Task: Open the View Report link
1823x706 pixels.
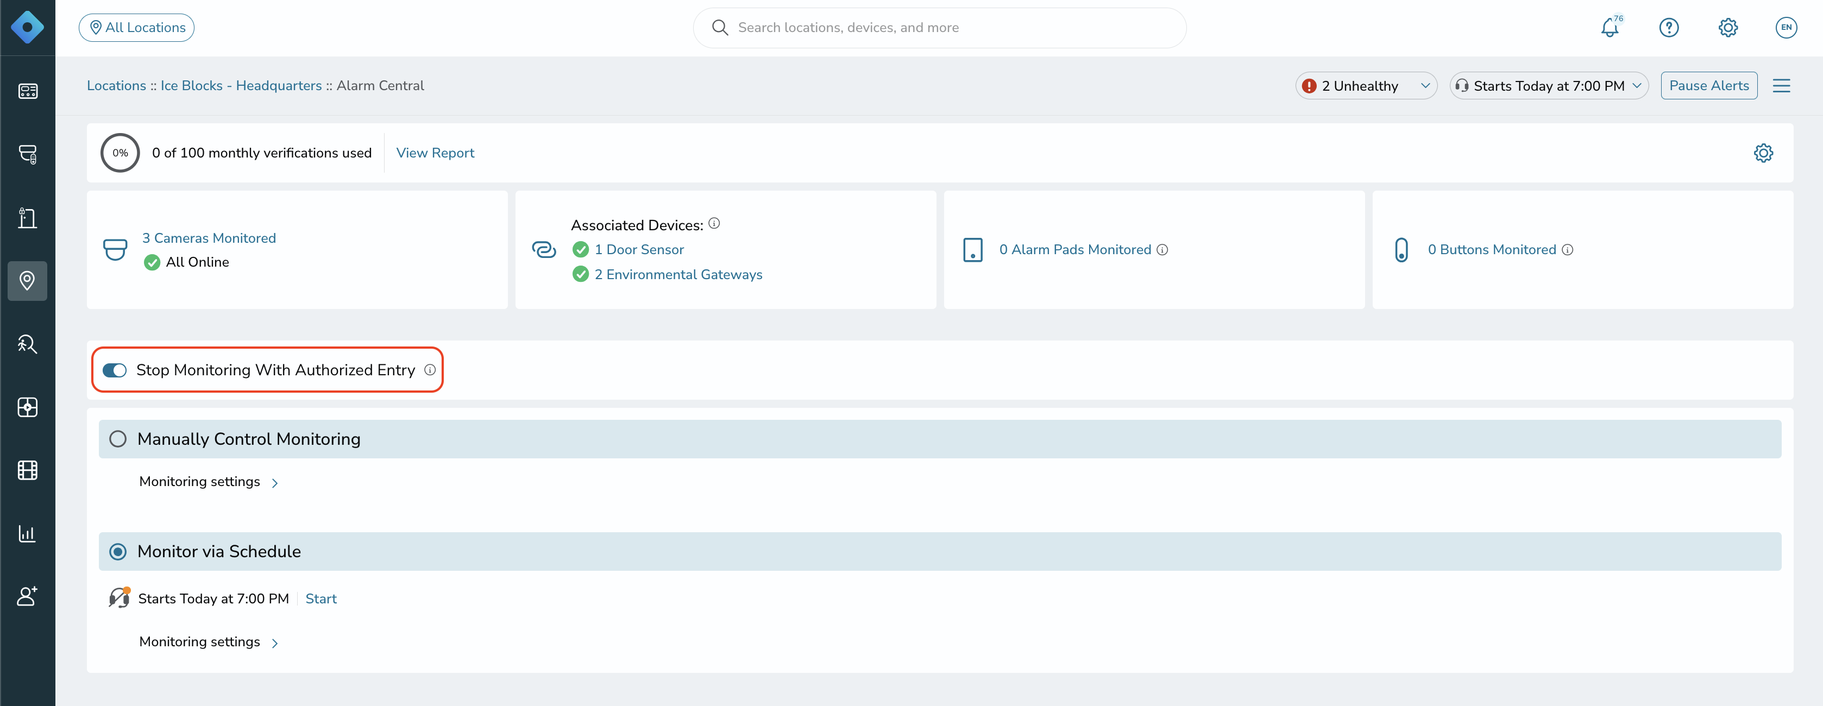Action: pos(435,153)
